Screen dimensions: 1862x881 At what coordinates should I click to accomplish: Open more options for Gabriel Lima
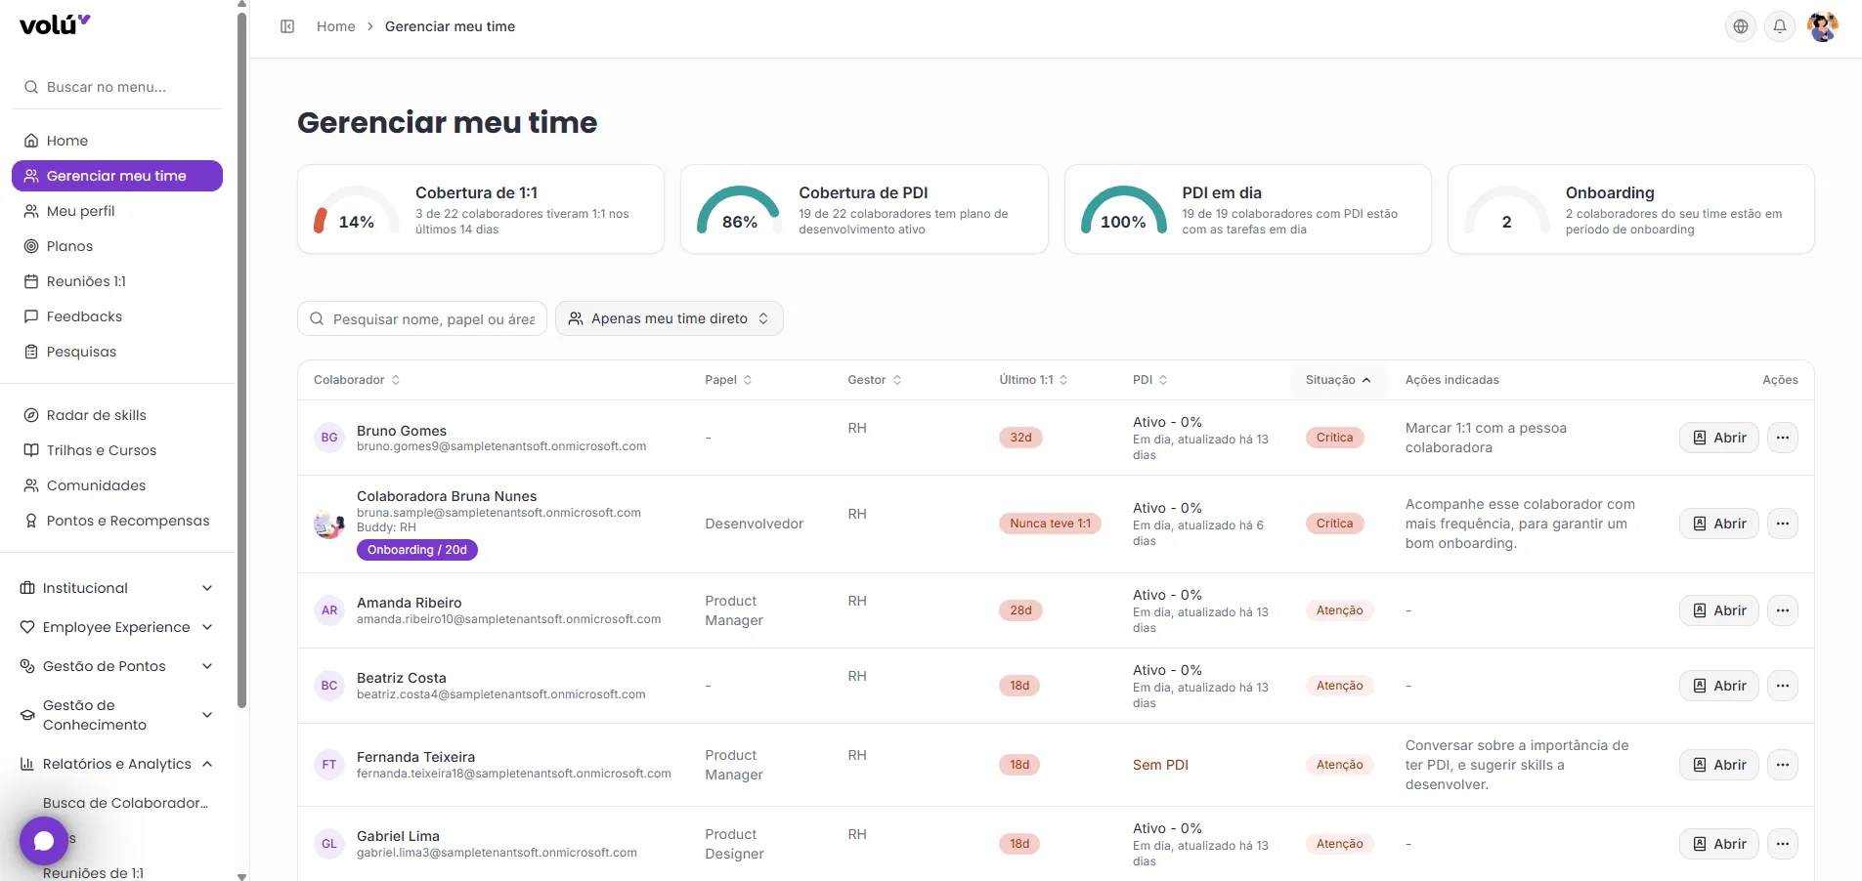[1783, 844]
